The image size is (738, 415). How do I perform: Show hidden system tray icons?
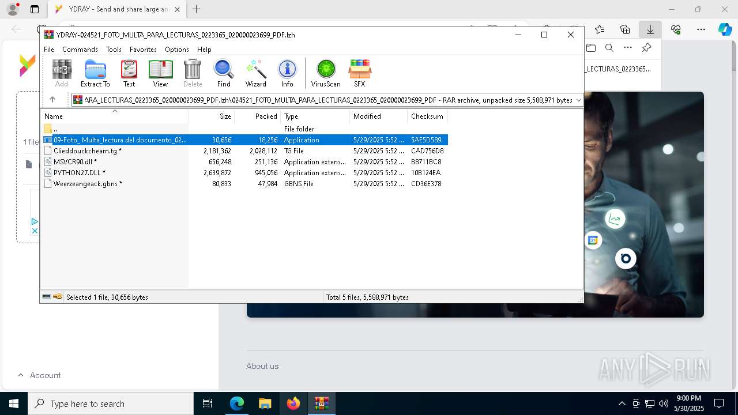[x=622, y=403]
